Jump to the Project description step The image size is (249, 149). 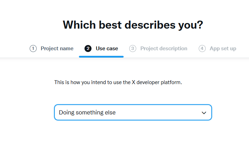(x=163, y=49)
